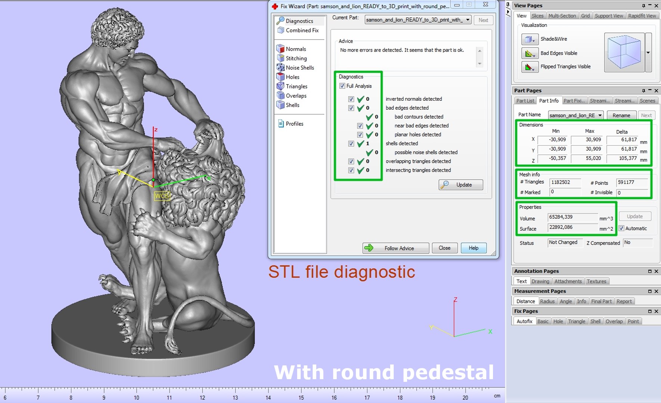Switch to the Slices tab
Image resolution: width=661 pixels, height=403 pixels.
[537, 16]
